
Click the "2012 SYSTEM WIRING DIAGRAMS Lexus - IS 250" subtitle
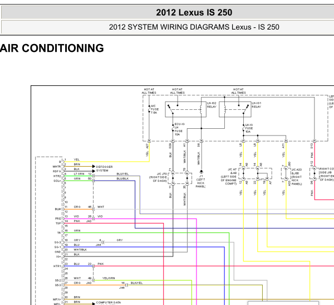[x=194, y=27]
